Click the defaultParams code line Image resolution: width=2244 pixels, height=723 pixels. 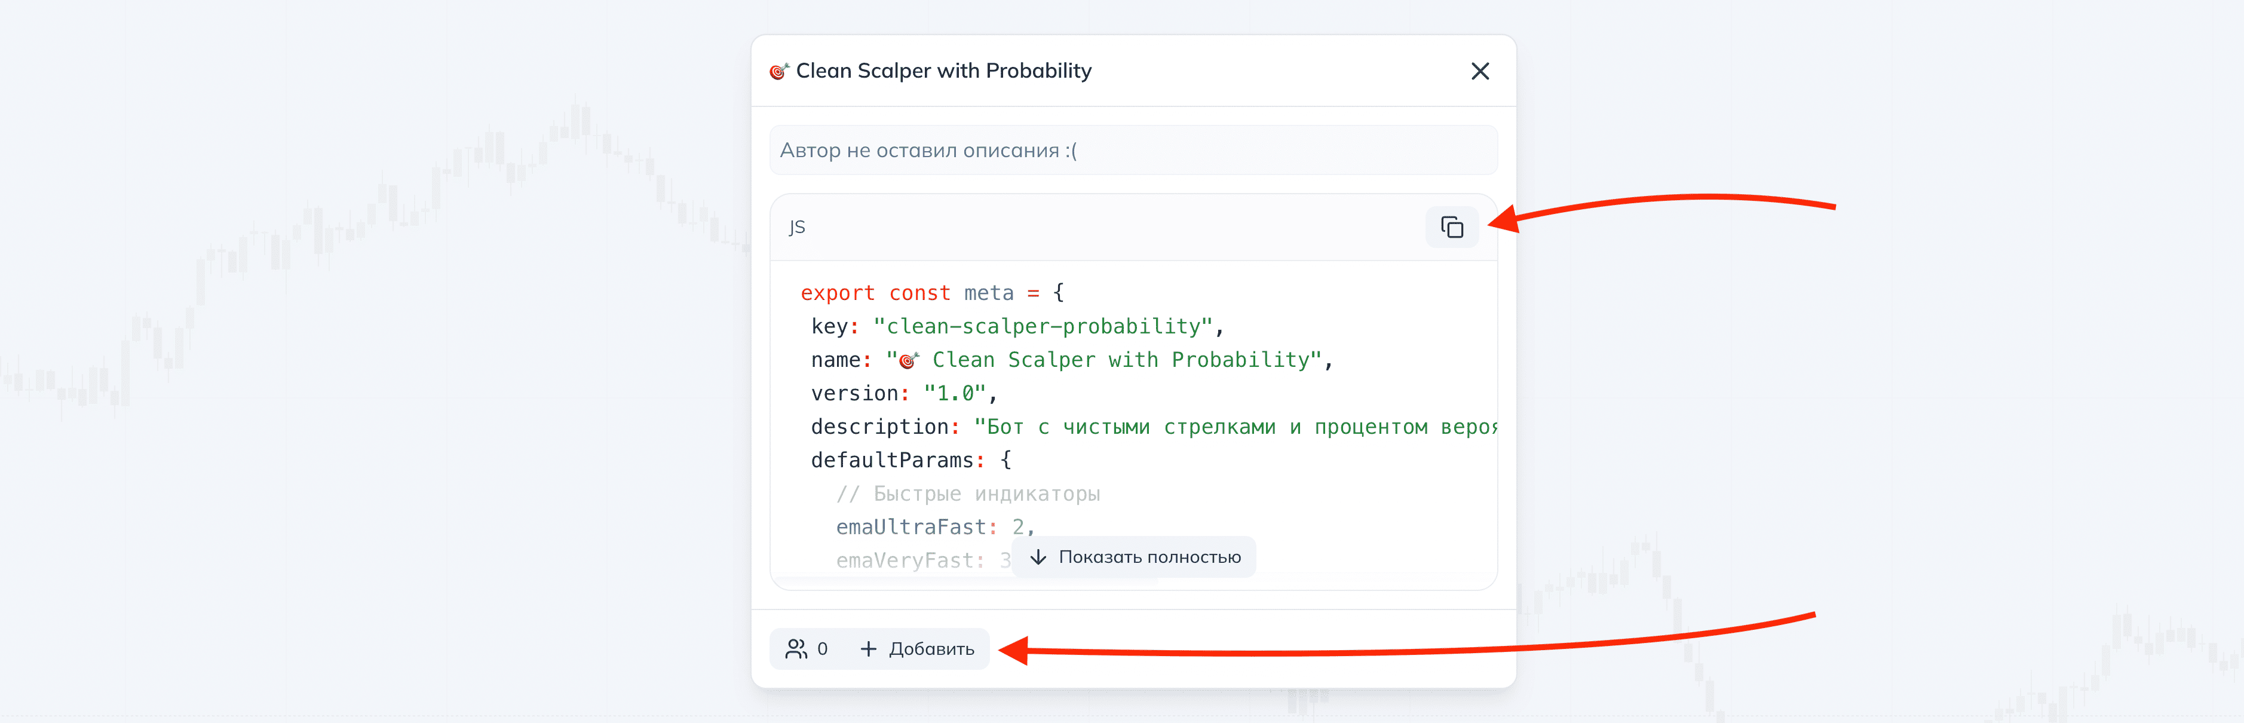(911, 461)
